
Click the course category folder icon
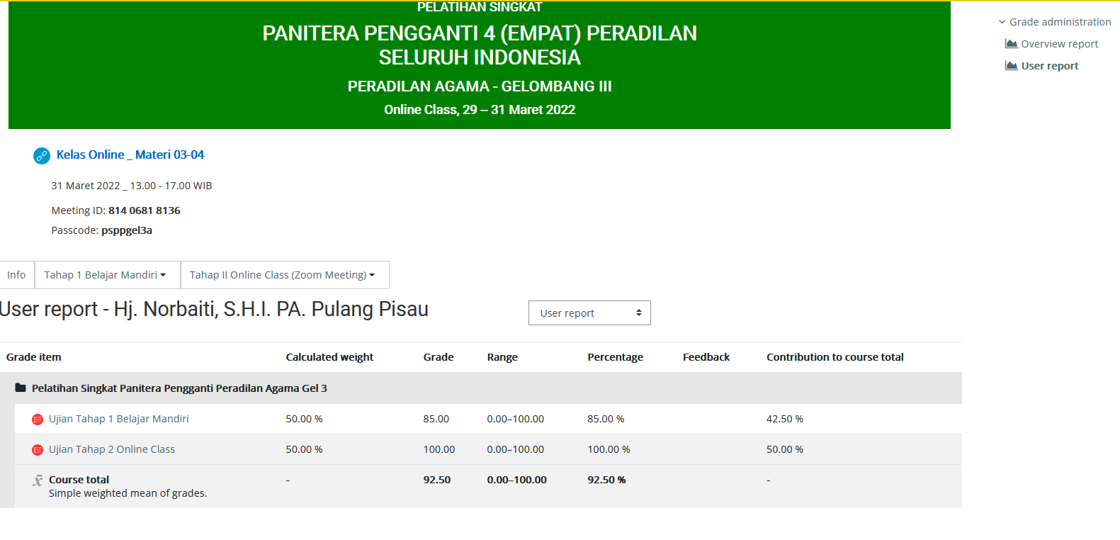pos(21,388)
